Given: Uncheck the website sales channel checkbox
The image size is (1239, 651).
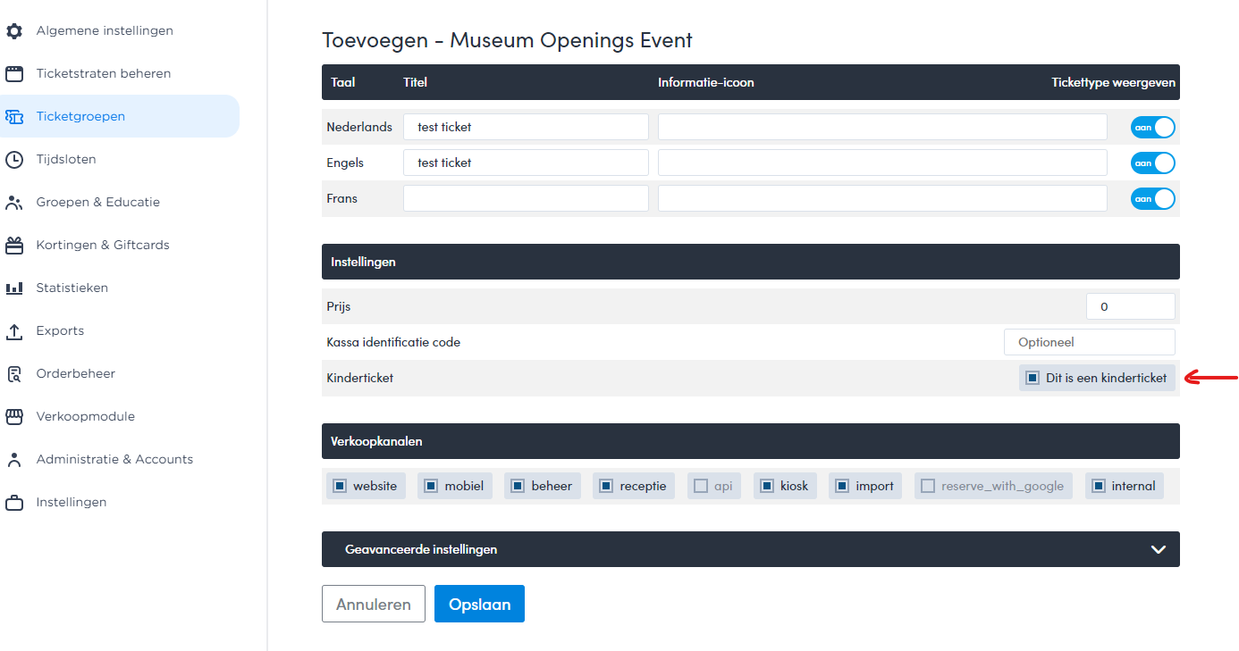Looking at the screenshot, I should point(340,486).
